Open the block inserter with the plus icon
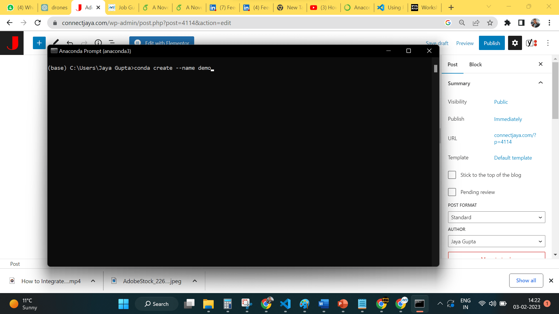The width and height of the screenshot is (559, 314). (39, 43)
